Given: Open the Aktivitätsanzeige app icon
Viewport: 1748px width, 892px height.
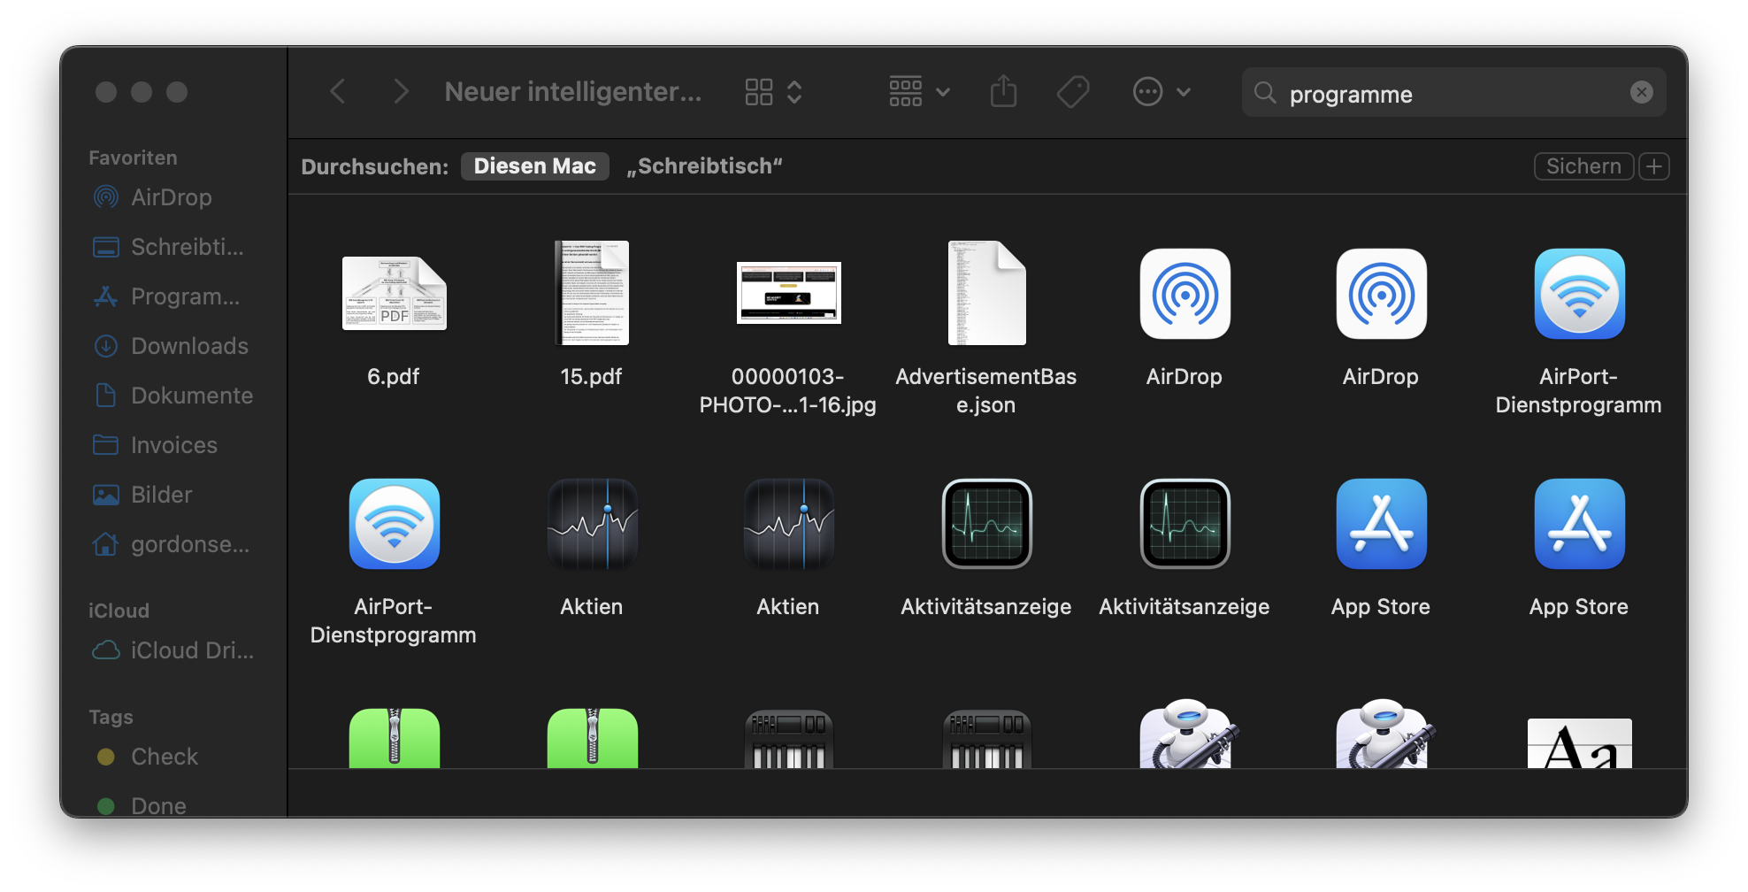Looking at the screenshot, I should point(985,524).
